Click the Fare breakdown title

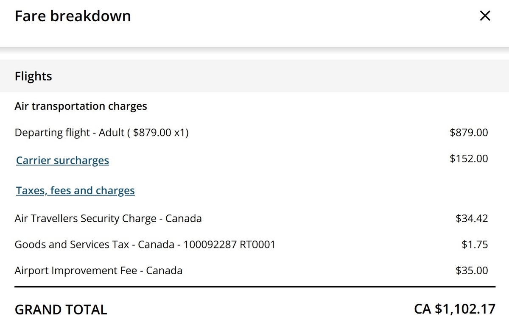point(73,16)
